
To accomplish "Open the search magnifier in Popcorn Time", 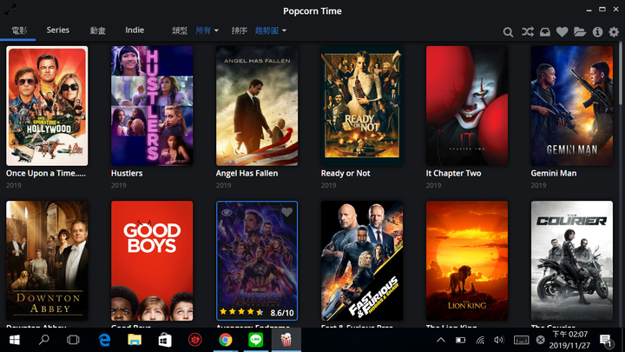I will point(508,32).
